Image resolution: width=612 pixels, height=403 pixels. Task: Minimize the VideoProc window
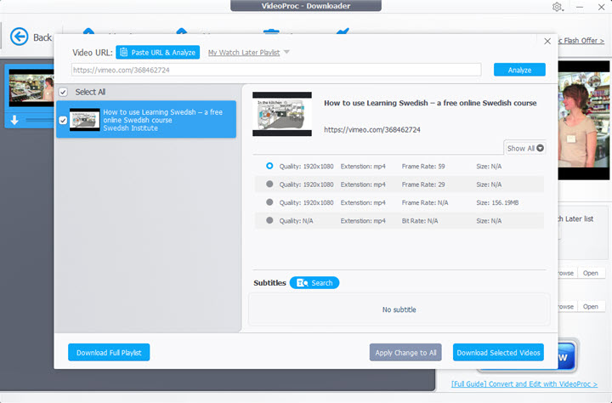point(580,7)
